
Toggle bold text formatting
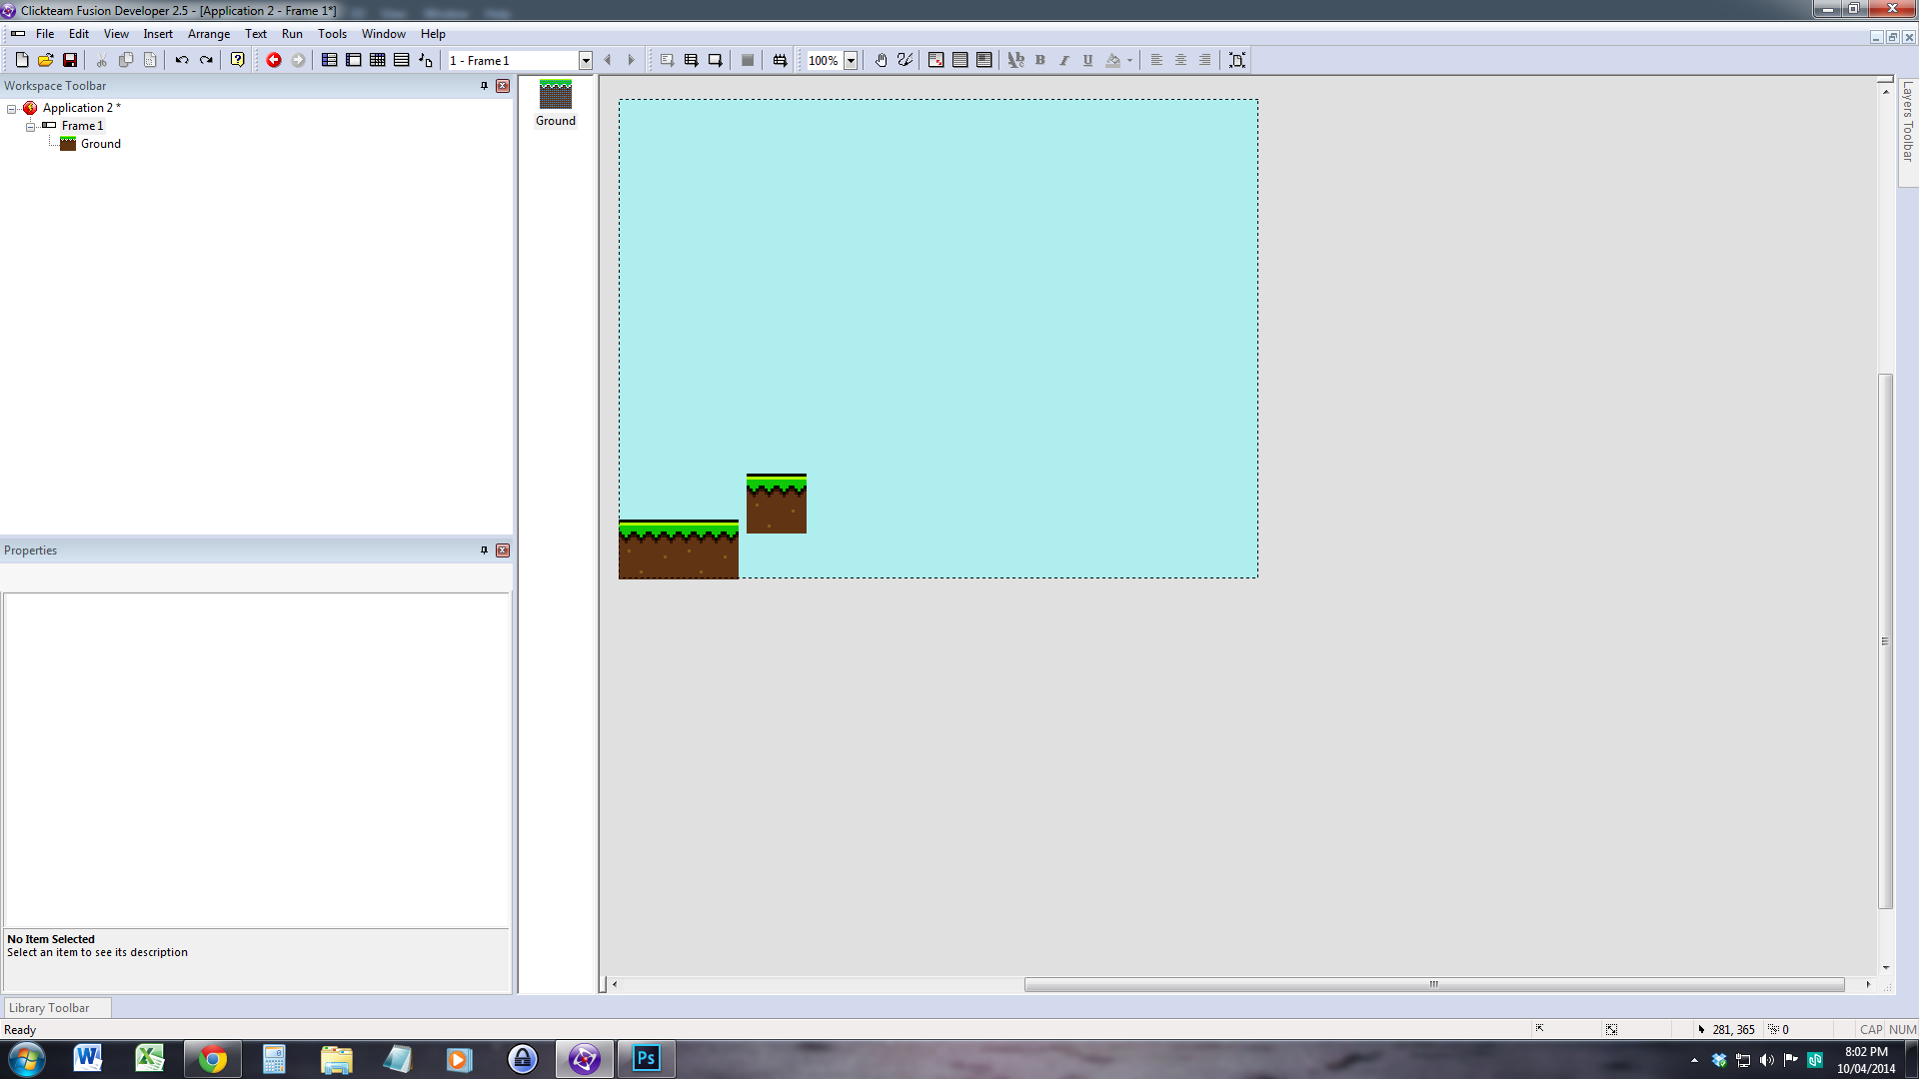point(1039,60)
